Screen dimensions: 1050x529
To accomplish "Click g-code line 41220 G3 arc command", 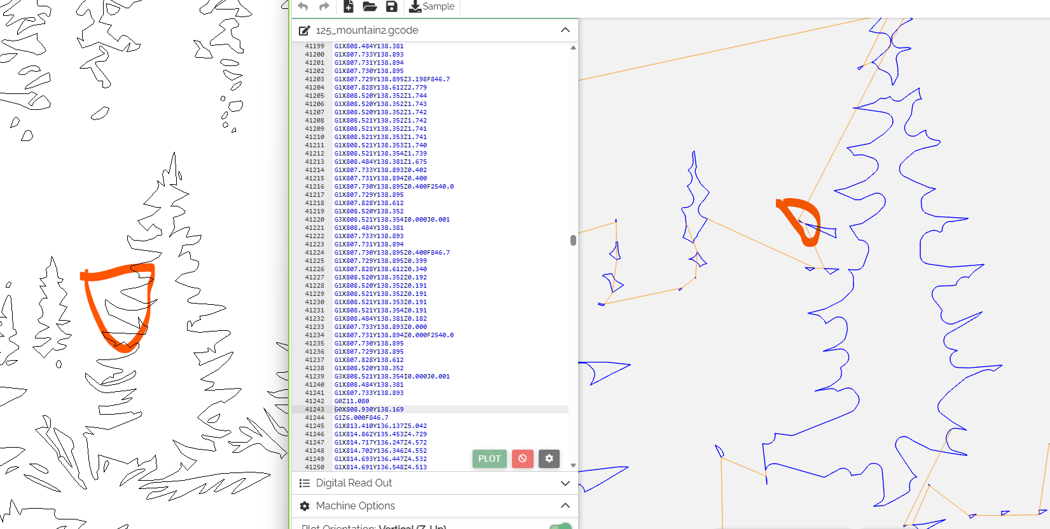I will coord(392,220).
